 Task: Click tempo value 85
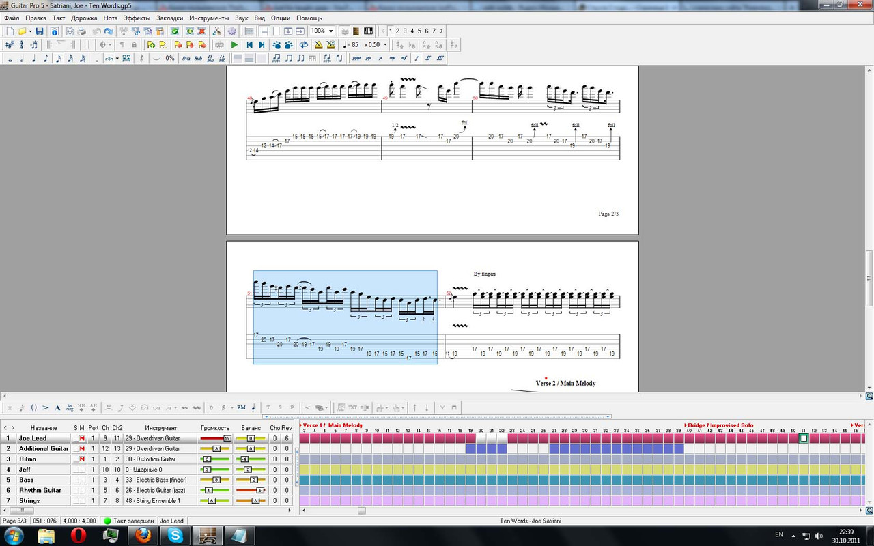click(x=355, y=44)
